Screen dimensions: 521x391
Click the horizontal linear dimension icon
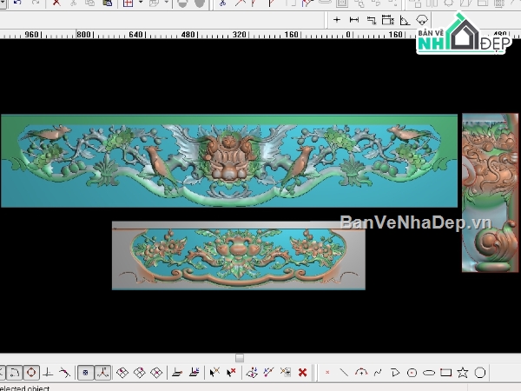(354, 20)
